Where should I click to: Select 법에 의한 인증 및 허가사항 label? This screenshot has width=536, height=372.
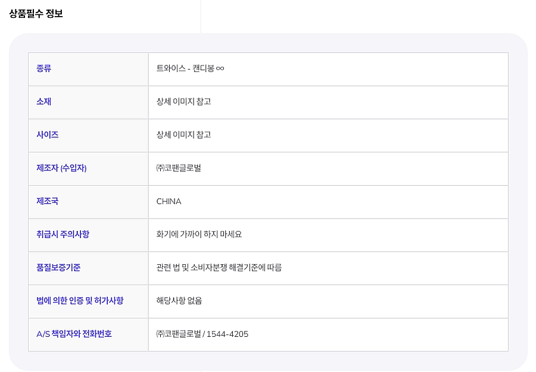coord(80,301)
